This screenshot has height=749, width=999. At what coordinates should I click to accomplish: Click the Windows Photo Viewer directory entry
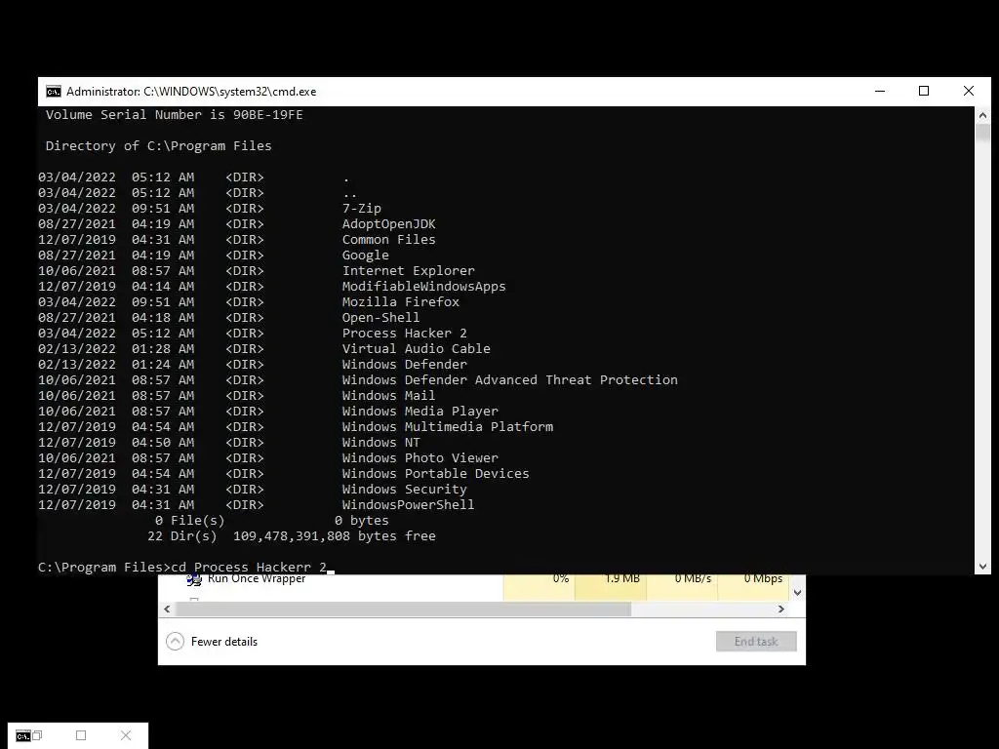420,458
